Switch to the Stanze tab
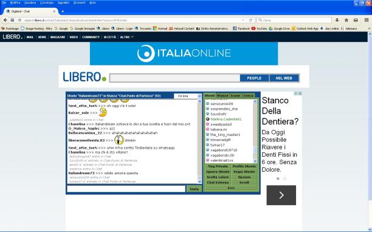Viewport: 372px width, 232px height. click(x=222, y=95)
